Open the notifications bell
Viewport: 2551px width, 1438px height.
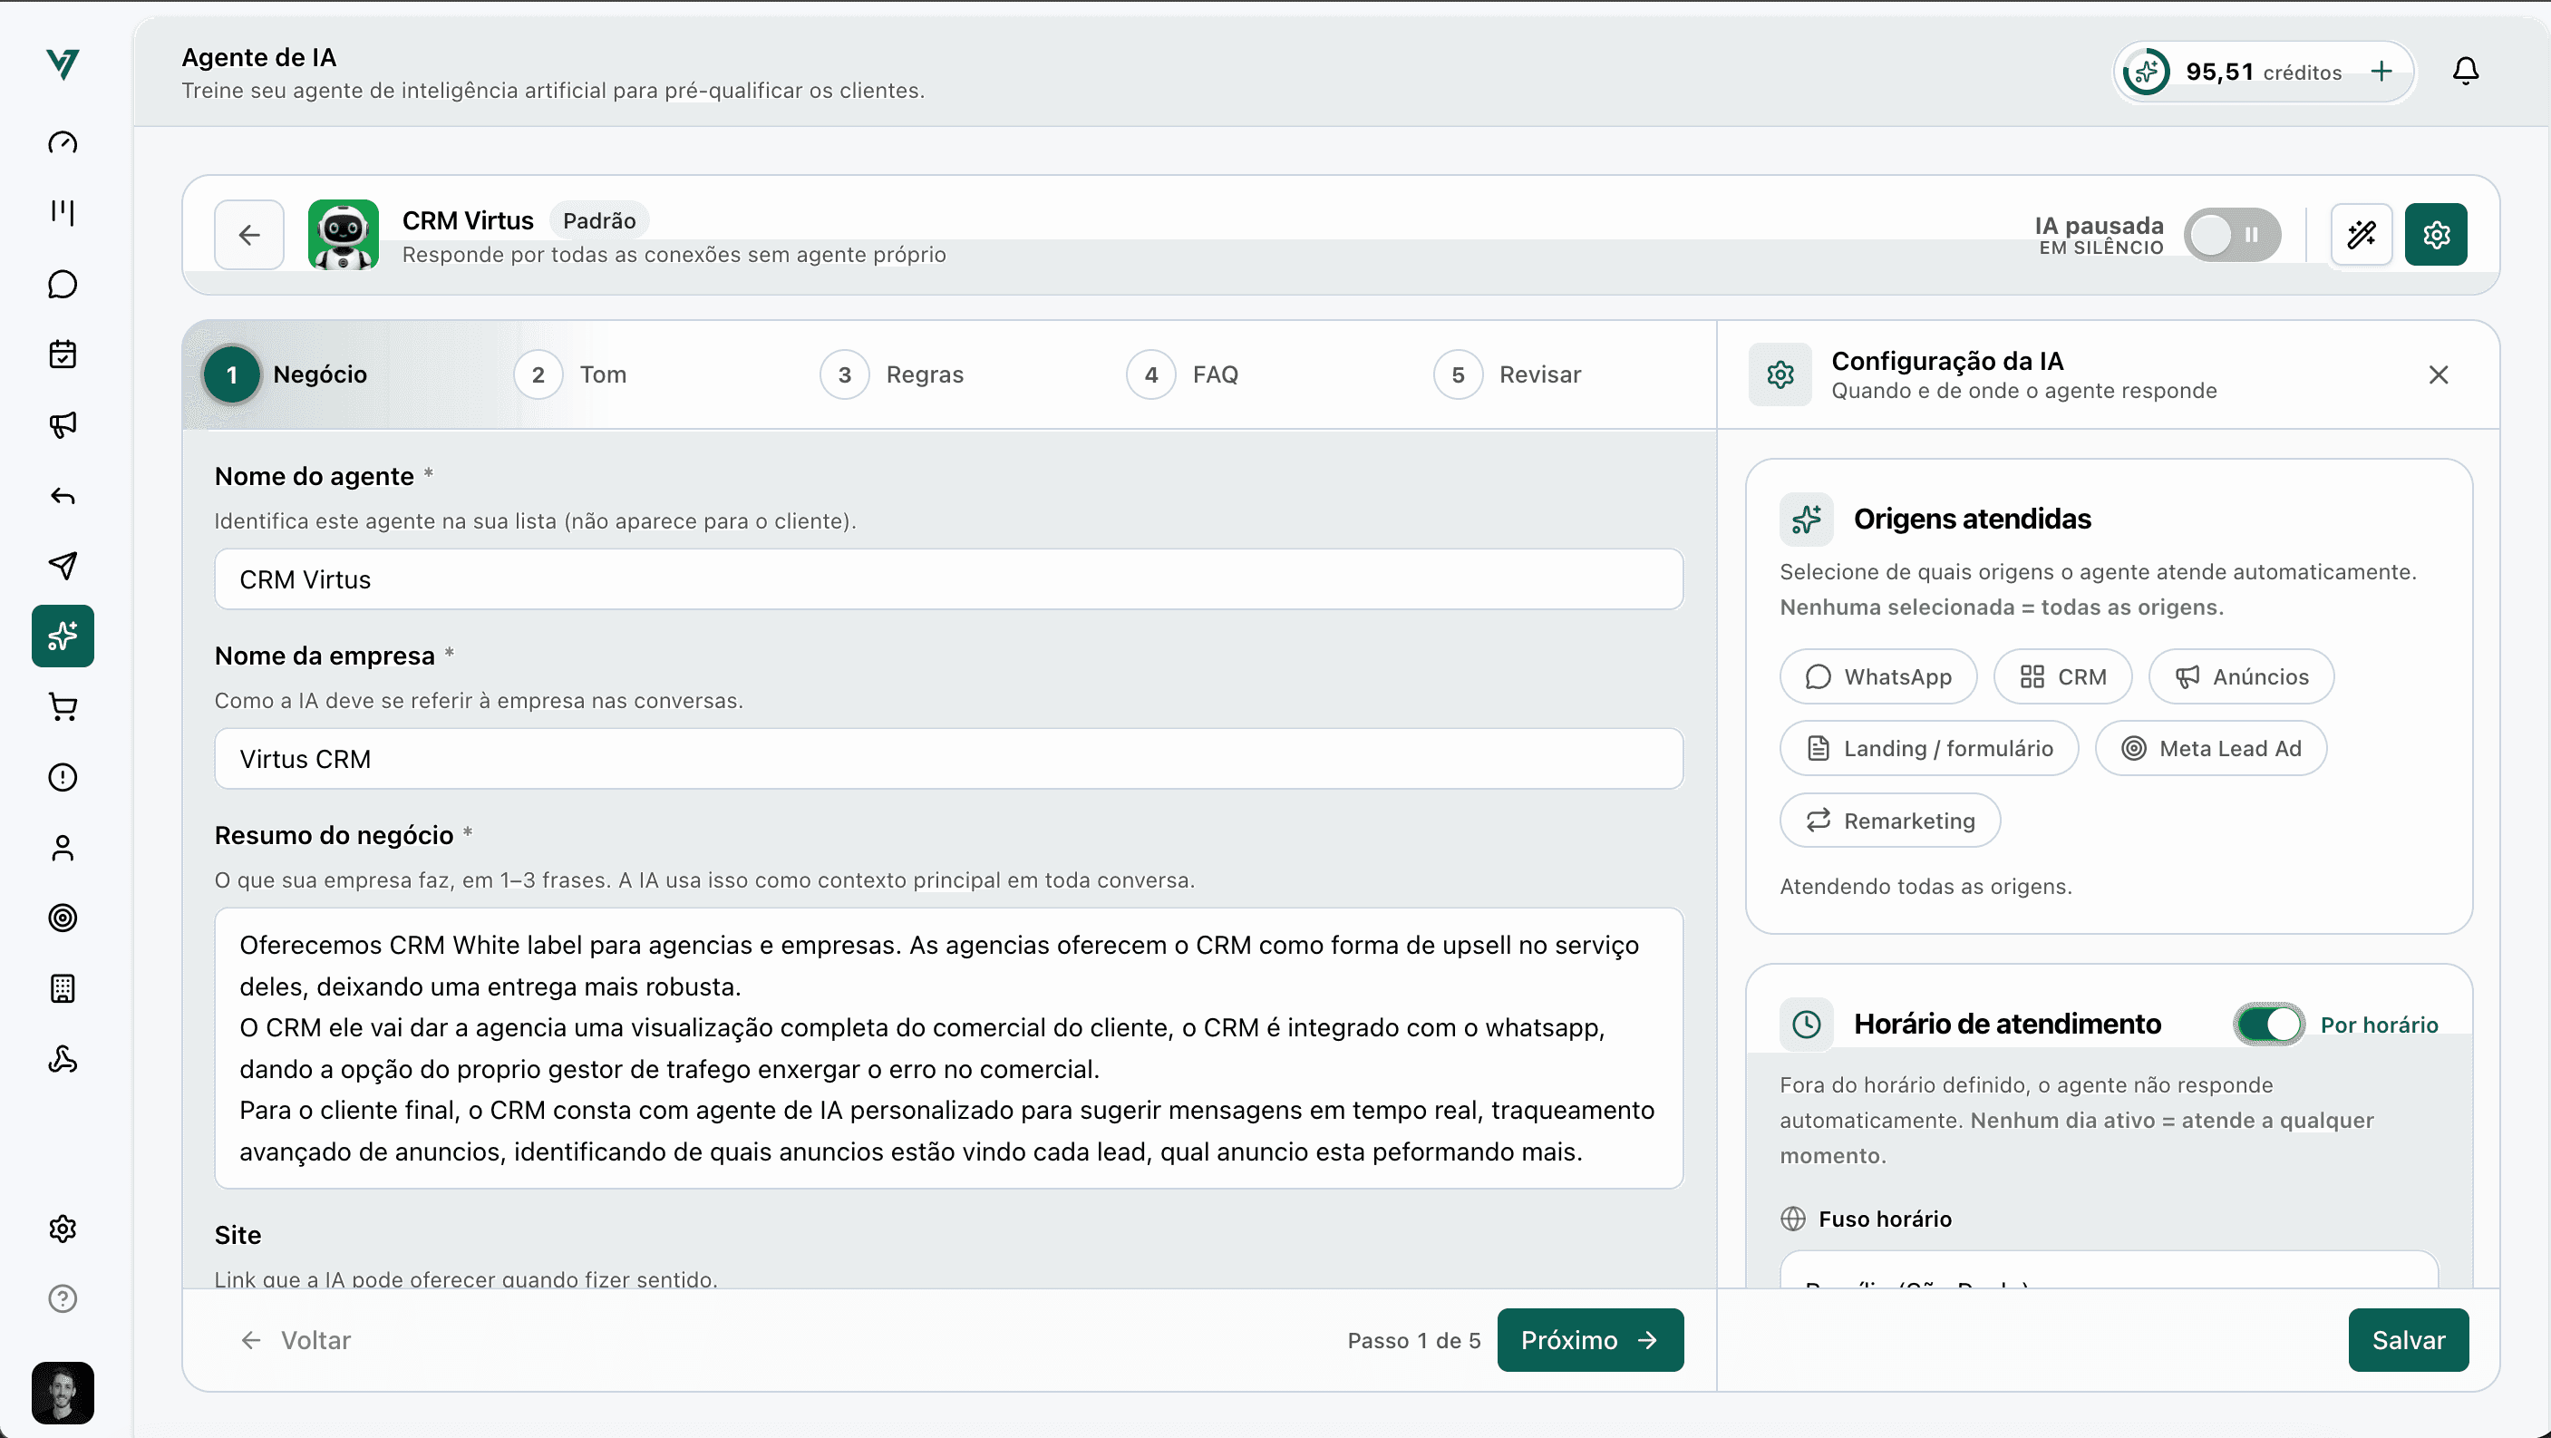(2466, 72)
